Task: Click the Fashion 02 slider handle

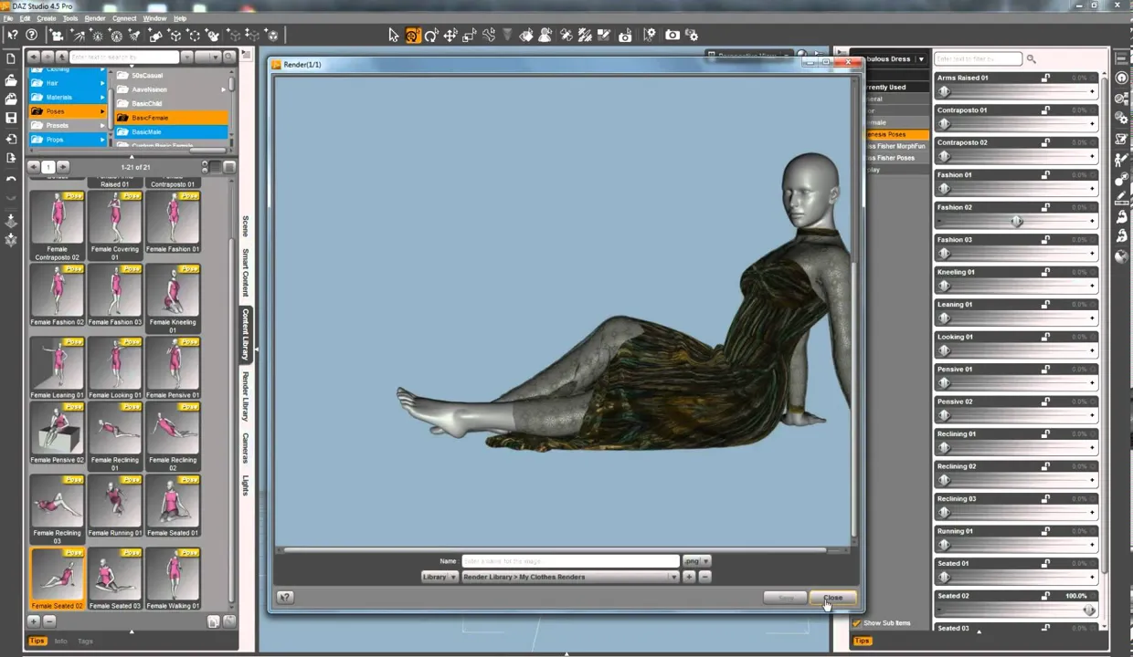Action: (x=1016, y=221)
